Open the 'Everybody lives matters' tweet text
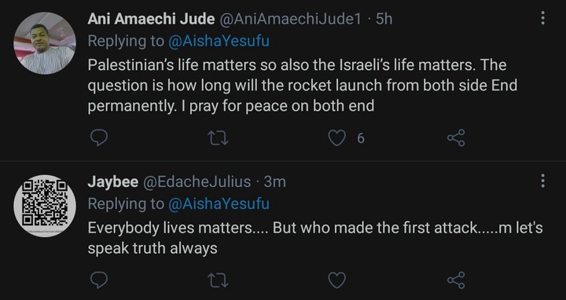 315,238
